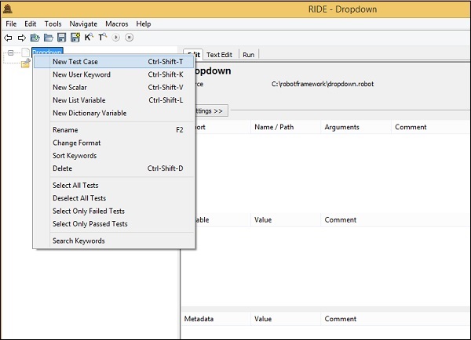Click the Search Keywords K icon
Image resolution: width=471 pixels, height=340 pixels.
[89, 37]
